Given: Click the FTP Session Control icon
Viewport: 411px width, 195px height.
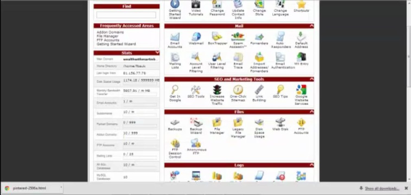Looking at the screenshot, I should (x=175, y=143).
